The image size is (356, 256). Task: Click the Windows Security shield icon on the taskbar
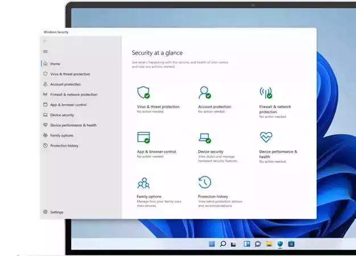280,244
